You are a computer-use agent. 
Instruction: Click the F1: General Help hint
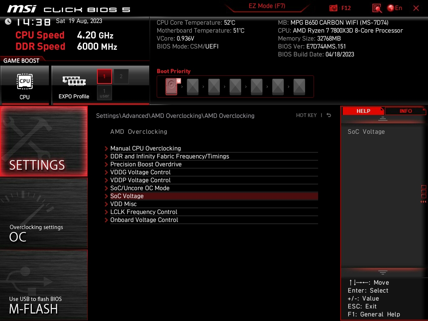pyautogui.click(x=374, y=314)
